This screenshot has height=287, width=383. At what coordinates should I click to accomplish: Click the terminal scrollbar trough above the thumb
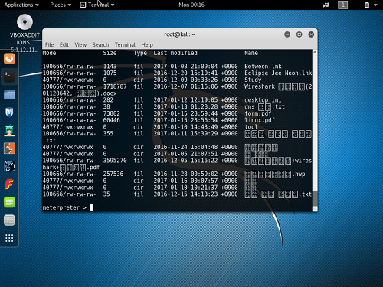pyautogui.click(x=315, y=122)
